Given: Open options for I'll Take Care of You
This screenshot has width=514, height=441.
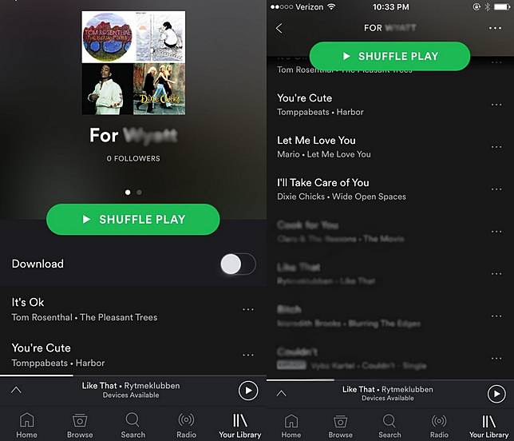Looking at the screenshot, I should (x=496, y=189).
